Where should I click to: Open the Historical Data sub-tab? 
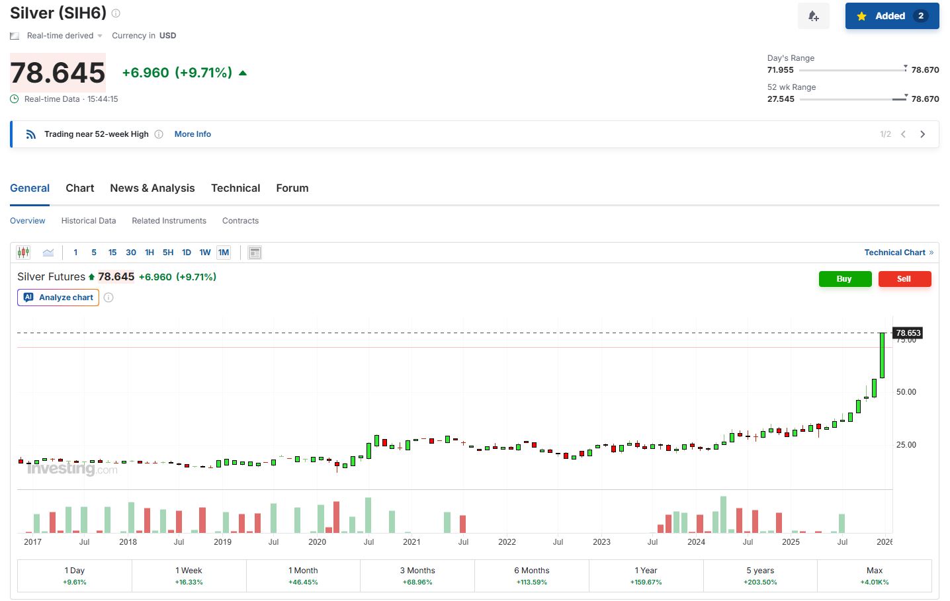point(89,221)
